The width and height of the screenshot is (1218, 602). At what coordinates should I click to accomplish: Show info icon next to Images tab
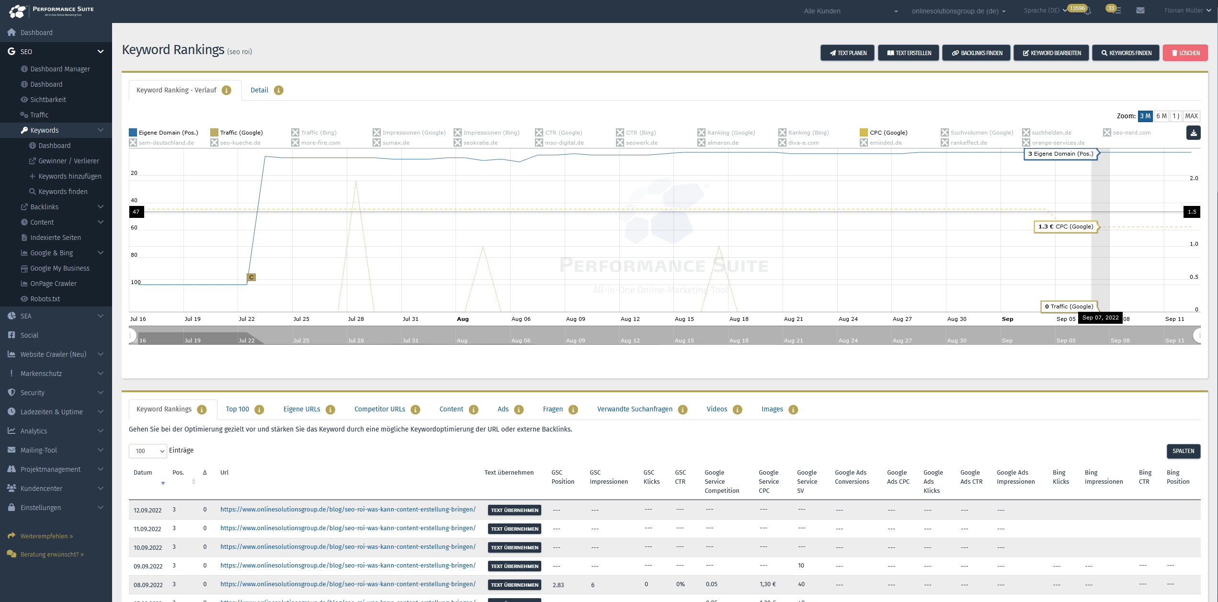[x=793, y=409]
